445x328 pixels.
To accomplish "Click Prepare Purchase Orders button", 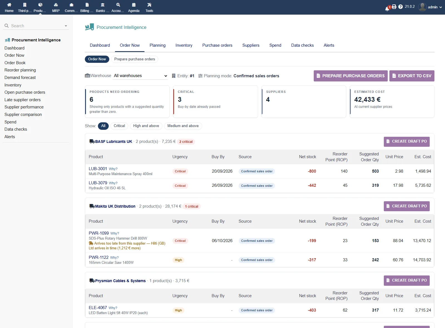I will [351, 76].
